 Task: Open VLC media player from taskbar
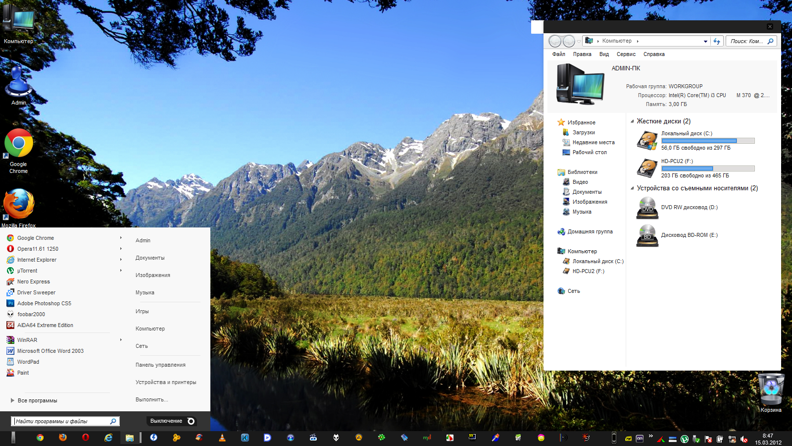pyautogui.click(x=222, y=438)
